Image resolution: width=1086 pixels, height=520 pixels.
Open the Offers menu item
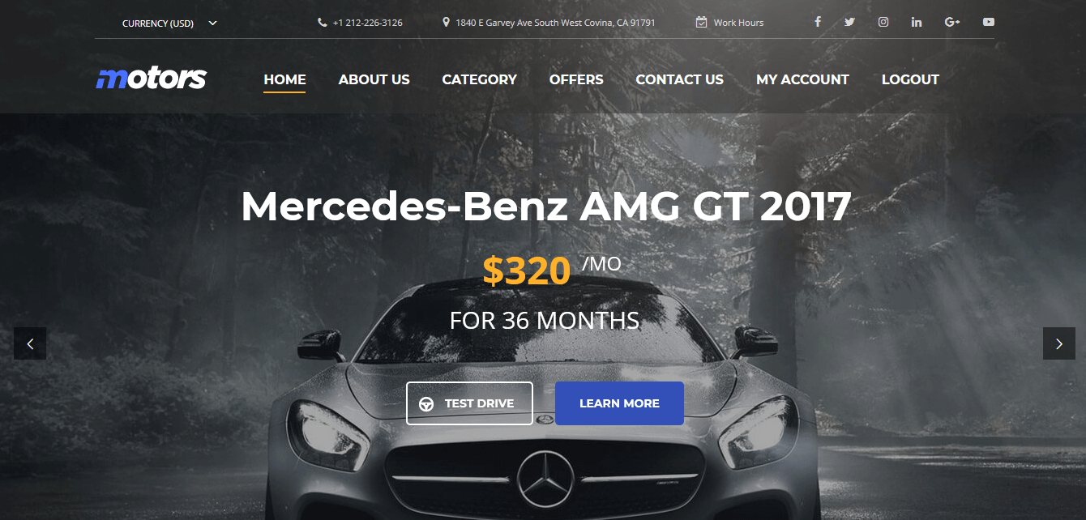[576, 79]
